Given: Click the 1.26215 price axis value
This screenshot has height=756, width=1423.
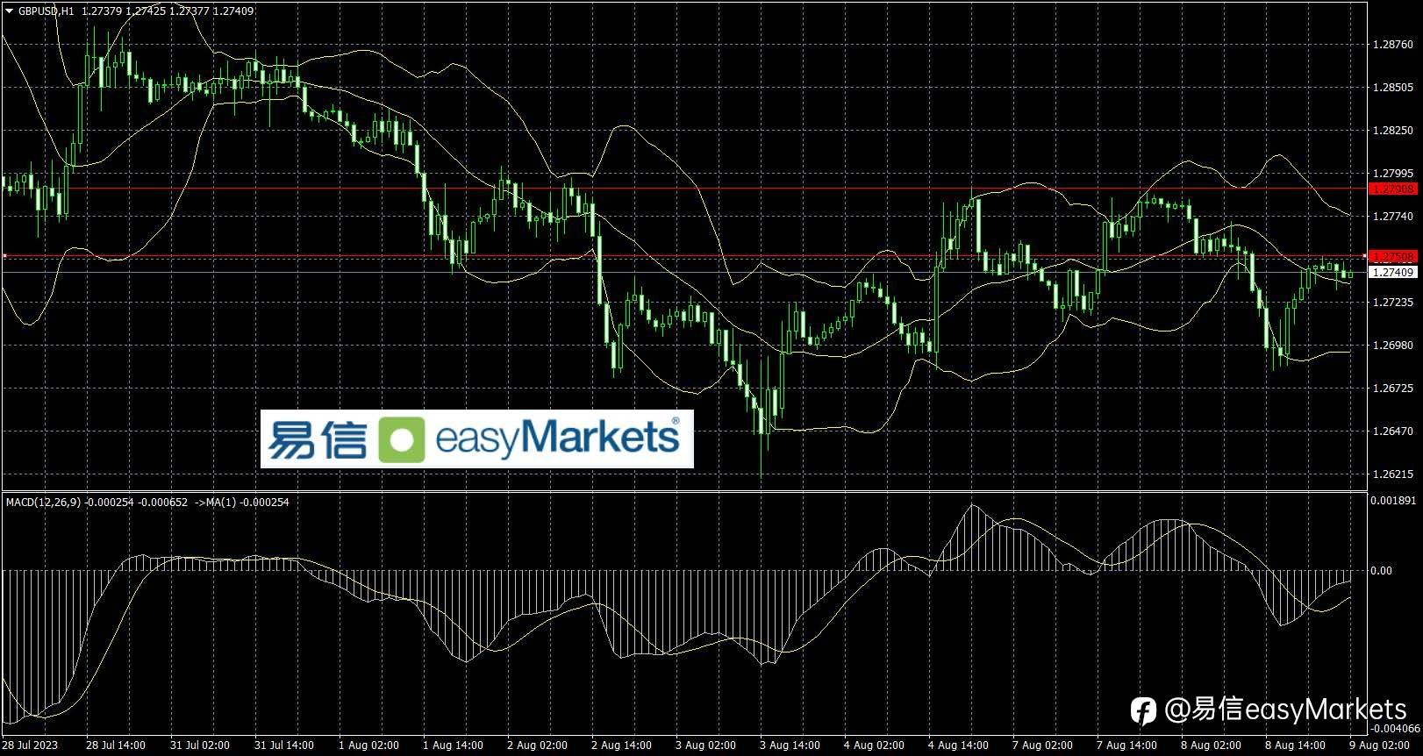Looking at the screenshot, I should coord(1394,474).
